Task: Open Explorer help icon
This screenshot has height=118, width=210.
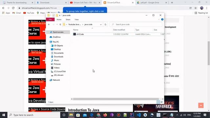Action: click(162, 20)
